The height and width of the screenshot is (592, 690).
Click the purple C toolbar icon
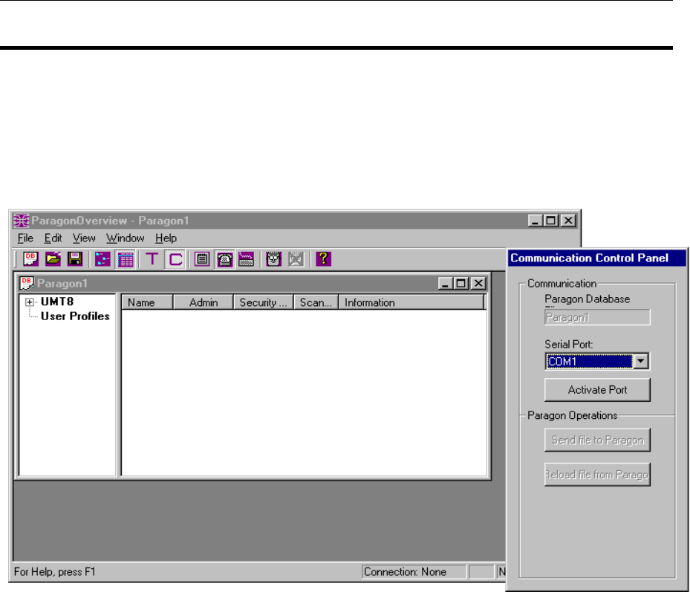175,259
